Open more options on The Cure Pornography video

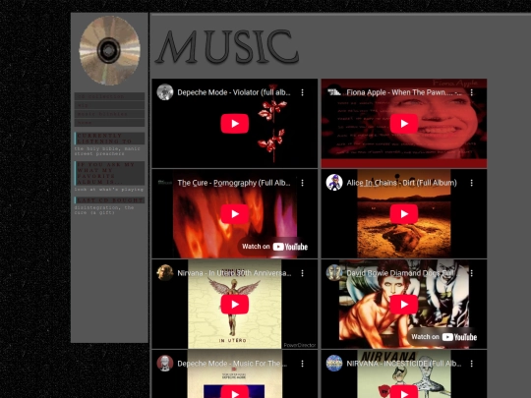point(303,183)
